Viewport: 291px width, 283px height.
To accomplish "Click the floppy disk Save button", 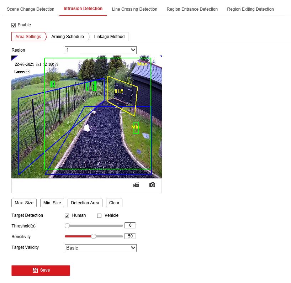I will pos(41,270).
